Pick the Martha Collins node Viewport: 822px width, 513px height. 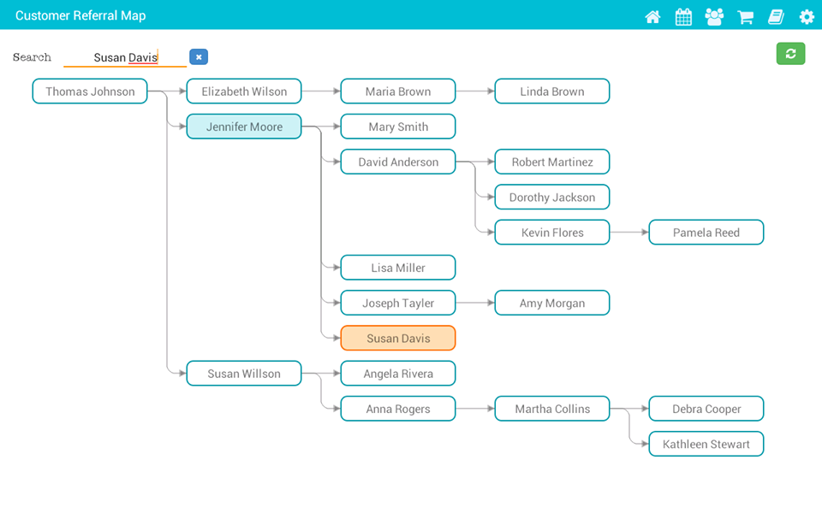(552, 409)
